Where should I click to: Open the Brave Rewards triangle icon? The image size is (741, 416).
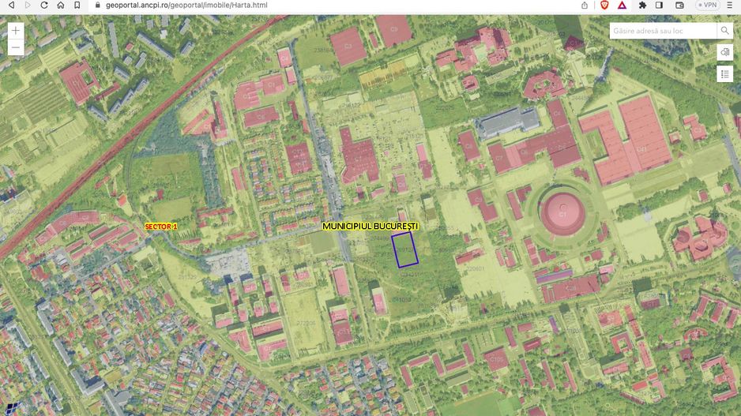coord(623,5)
